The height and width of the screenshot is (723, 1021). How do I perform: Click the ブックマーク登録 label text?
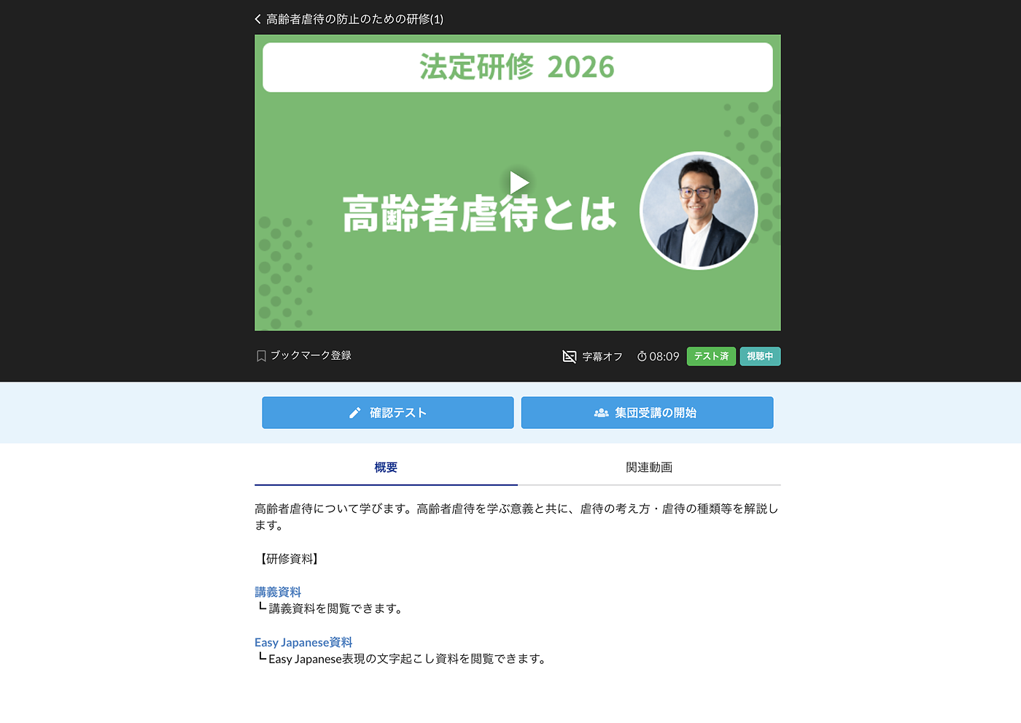pyautogui.click(x=311, y=355)
